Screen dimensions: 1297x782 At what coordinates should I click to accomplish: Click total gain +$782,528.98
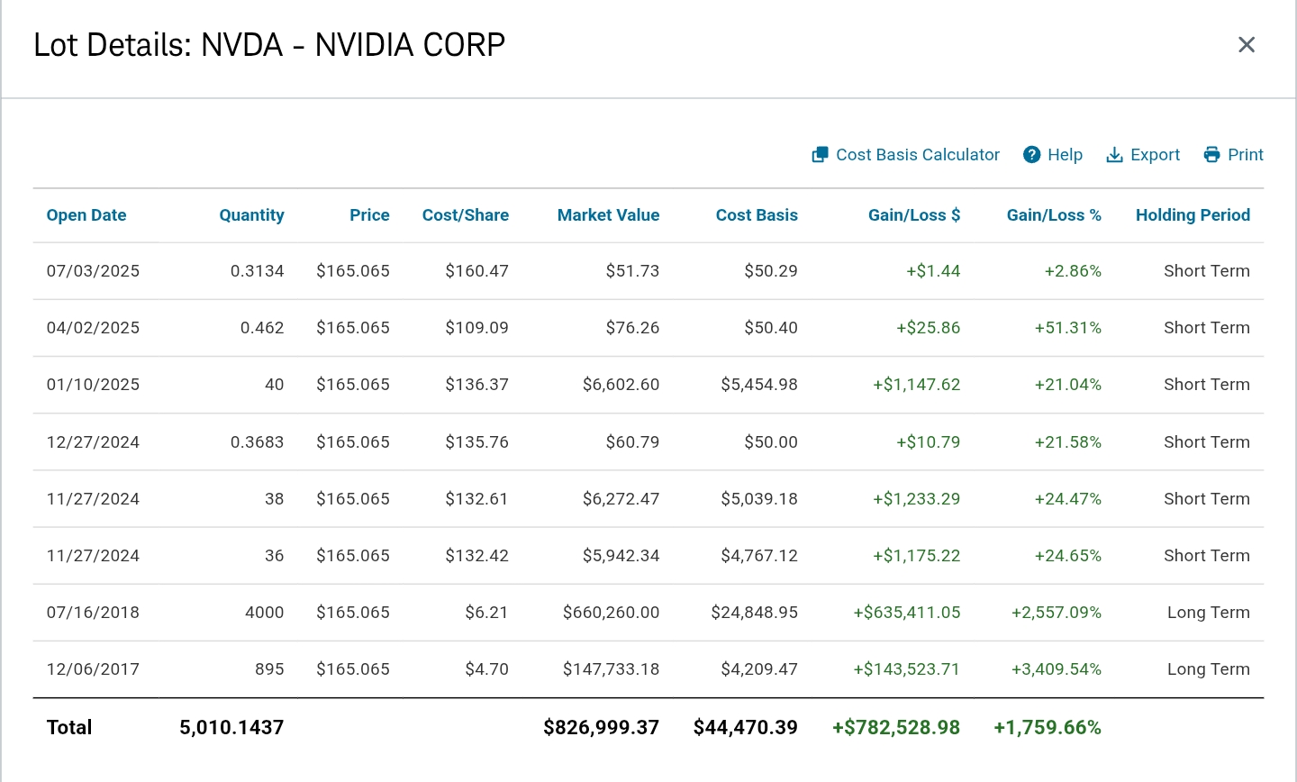coord(896,728)
